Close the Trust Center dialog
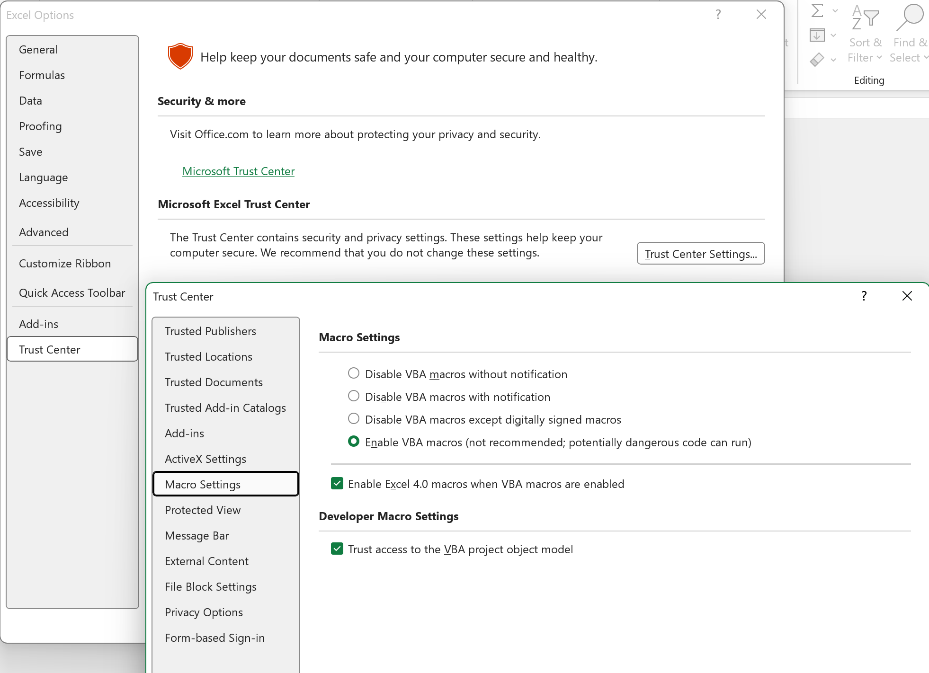This screenshot has width=929, height=673. point(907,296)
